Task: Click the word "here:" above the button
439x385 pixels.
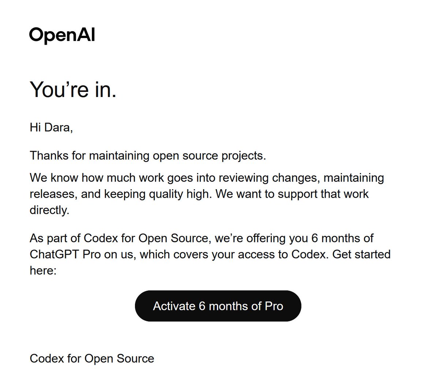Action: [43, 270]
